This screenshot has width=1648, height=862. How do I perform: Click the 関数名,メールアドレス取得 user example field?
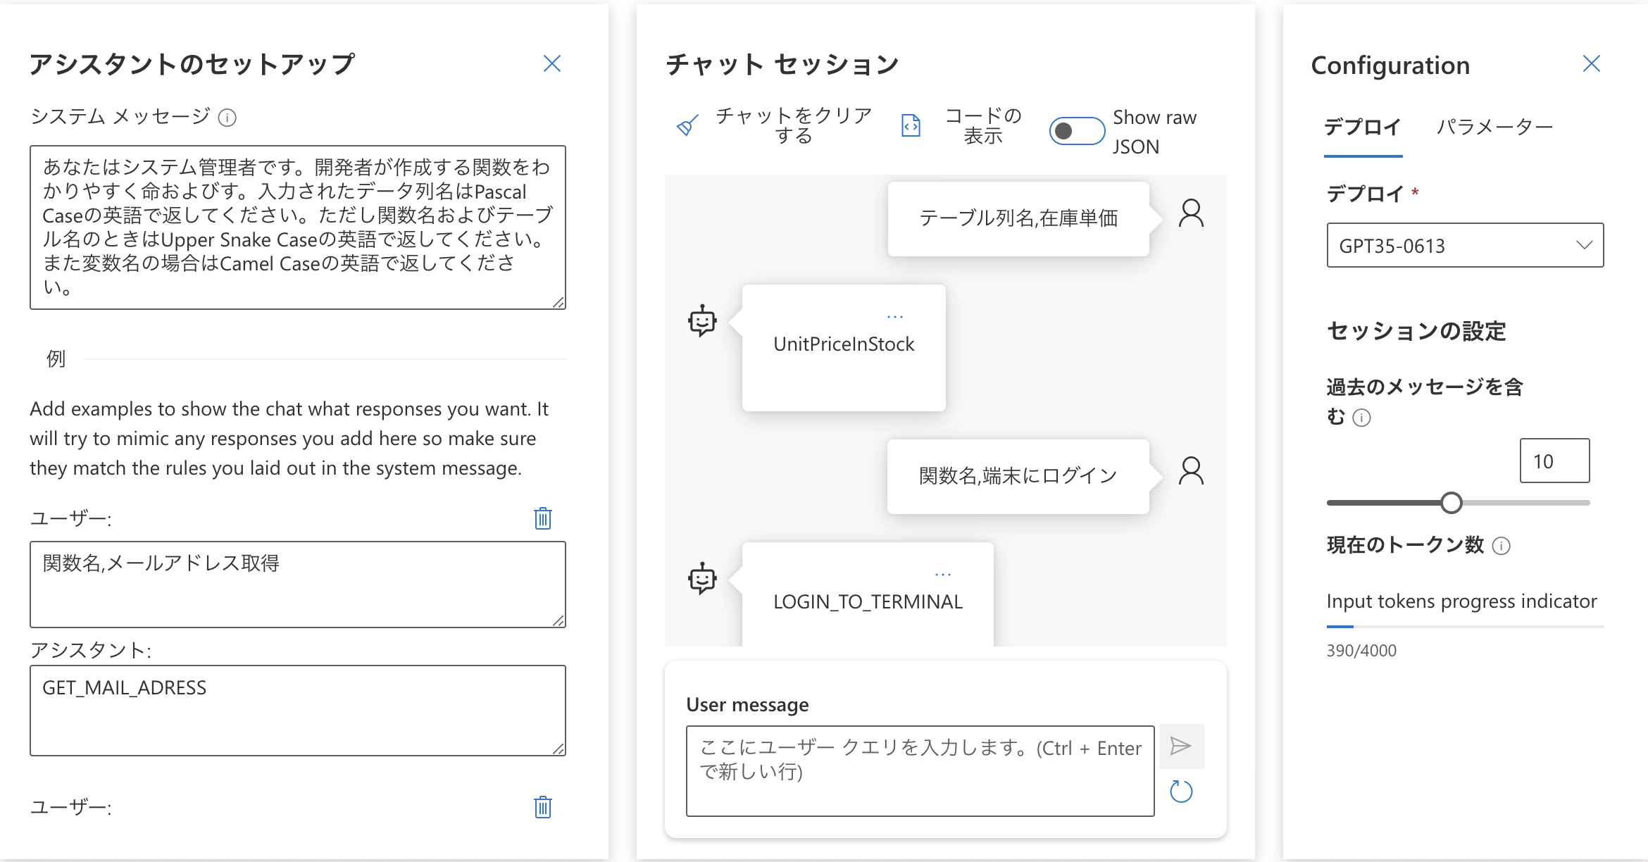point(298,585)
